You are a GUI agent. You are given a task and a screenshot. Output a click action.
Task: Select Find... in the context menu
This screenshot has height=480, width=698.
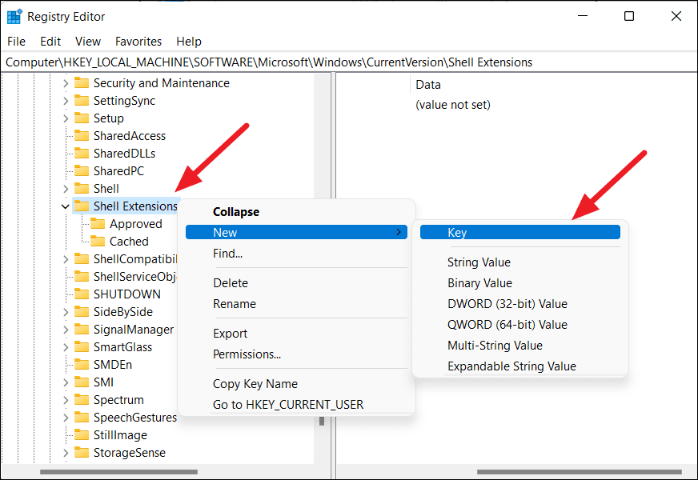296,253
